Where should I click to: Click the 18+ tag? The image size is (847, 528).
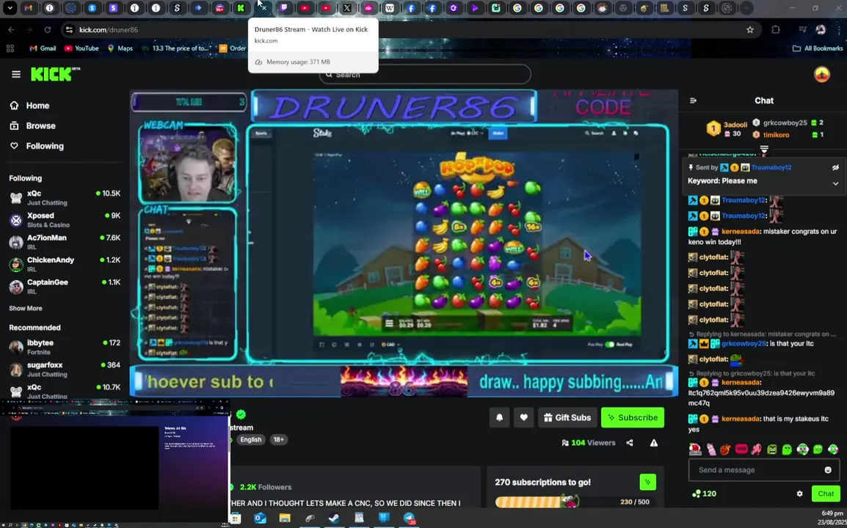click(278, 439)
